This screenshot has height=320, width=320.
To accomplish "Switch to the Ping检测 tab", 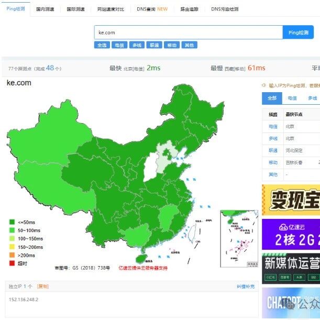I will tap(16, 9).
